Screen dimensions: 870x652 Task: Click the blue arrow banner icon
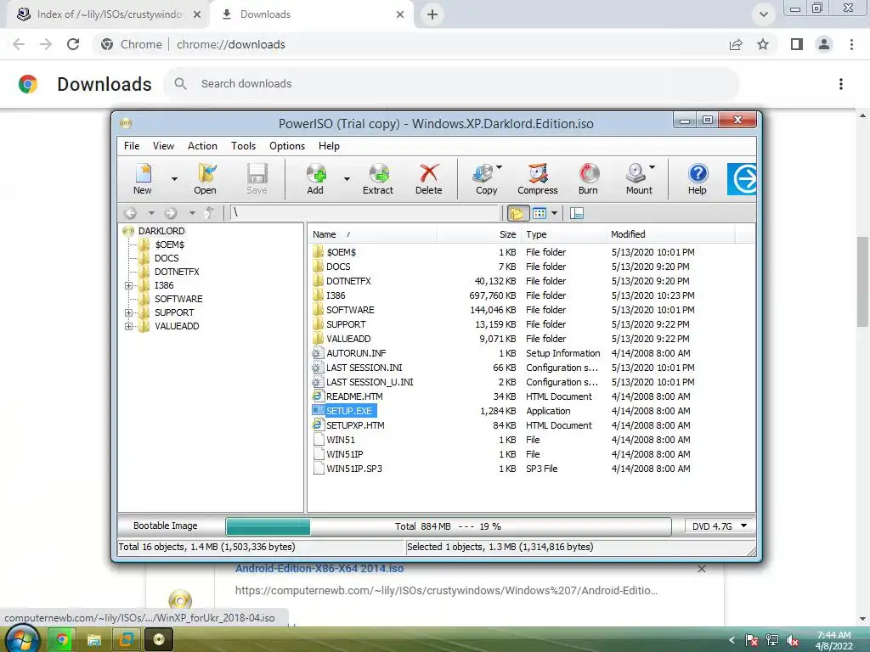coord(742,179)
